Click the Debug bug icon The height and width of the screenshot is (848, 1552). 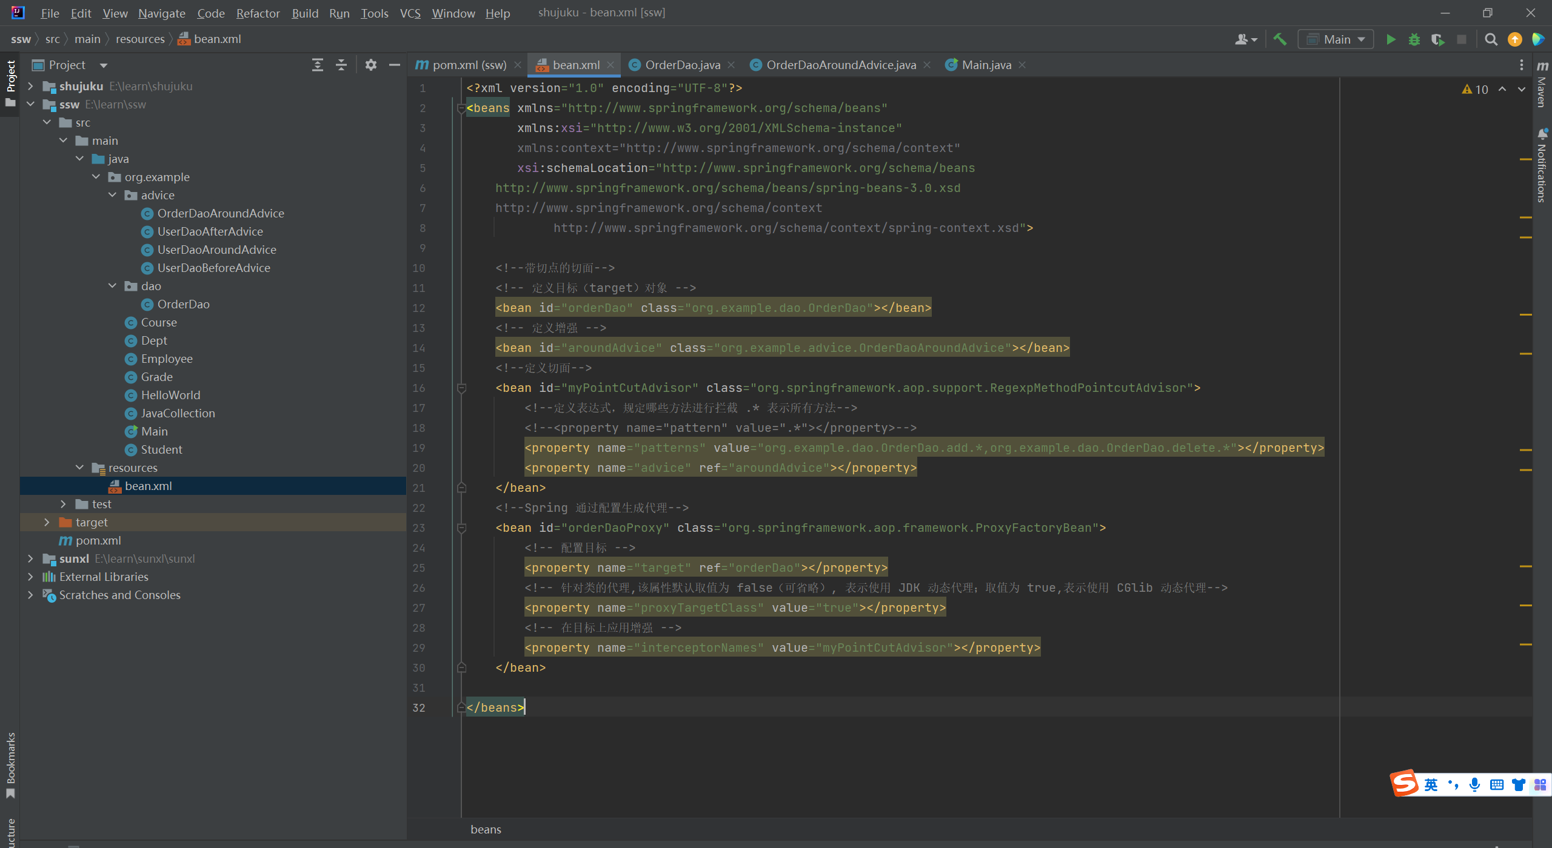1414,40
